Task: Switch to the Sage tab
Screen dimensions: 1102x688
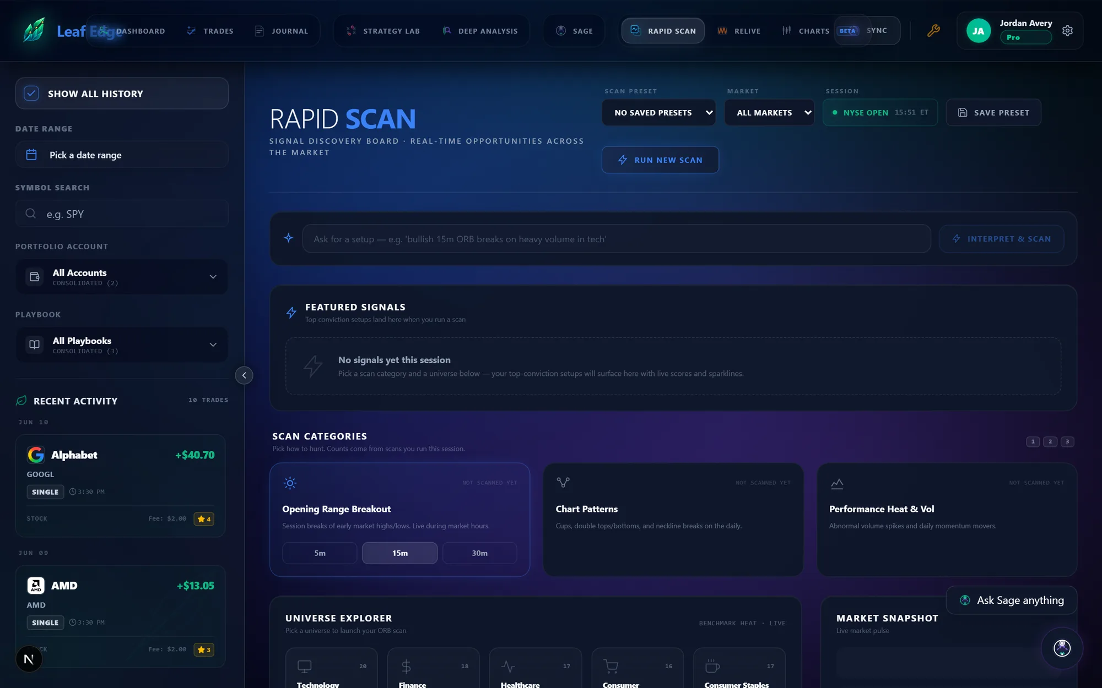Action: pyautogui.click(x=575, y=31)
